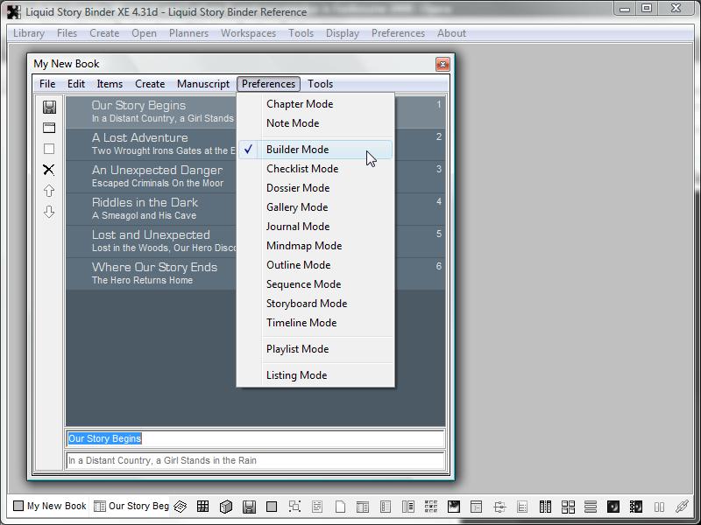Click the floppy disk icon in bottom toolbar

249,507
